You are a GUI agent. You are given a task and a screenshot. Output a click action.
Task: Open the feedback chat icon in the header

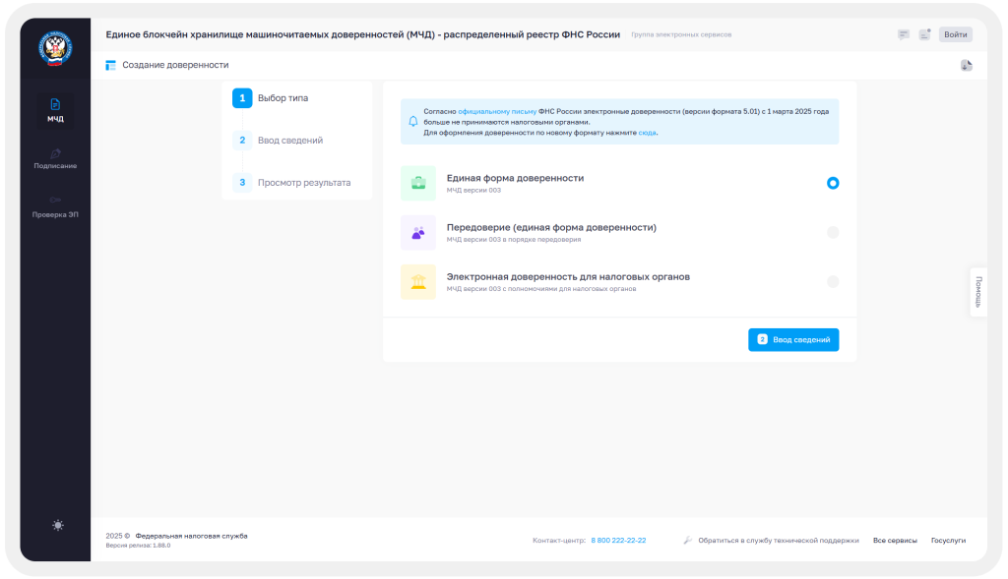[903, 33]
